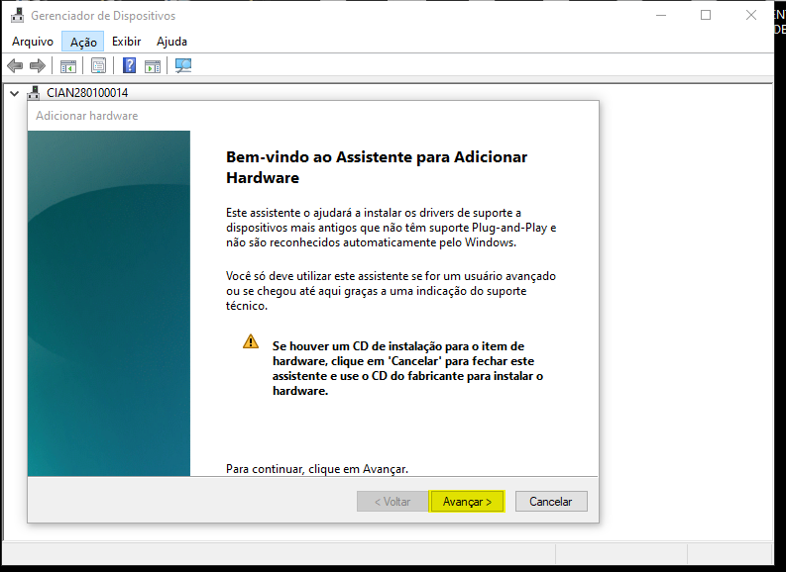This screenshot has width=786, height=572.
Task: Open the Properties toolbar icon
Action: click(99, 65)
